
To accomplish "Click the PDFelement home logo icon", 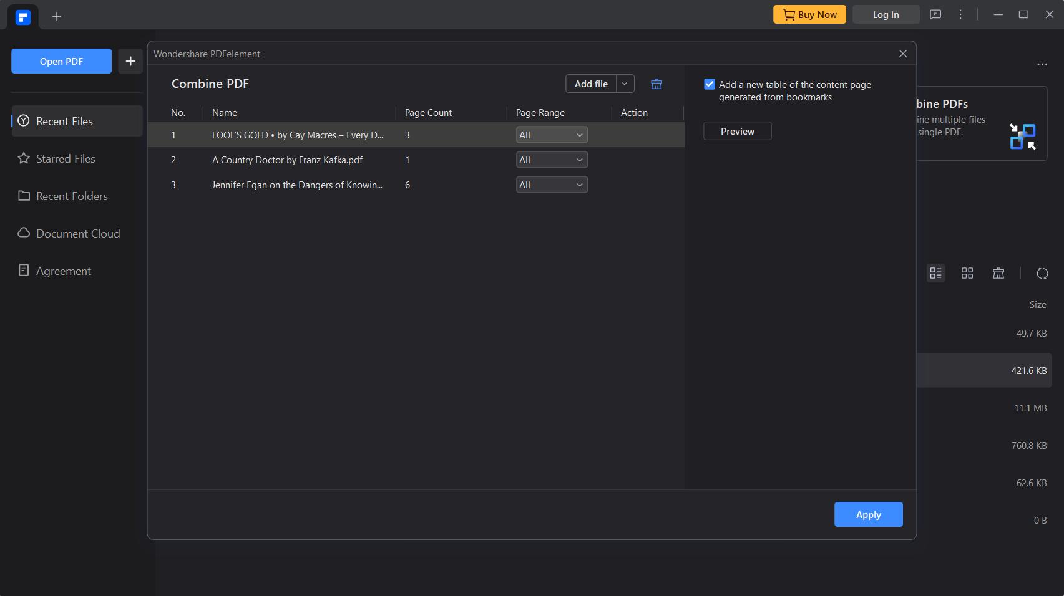I will (x=23, y=17).
